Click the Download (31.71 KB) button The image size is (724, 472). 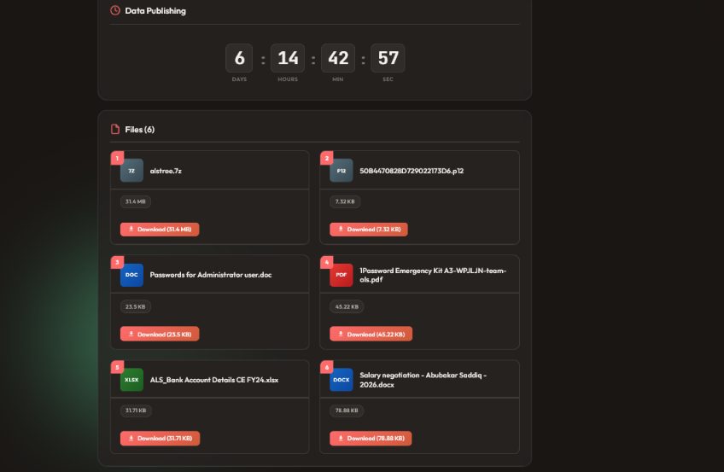tap(161, 439)
